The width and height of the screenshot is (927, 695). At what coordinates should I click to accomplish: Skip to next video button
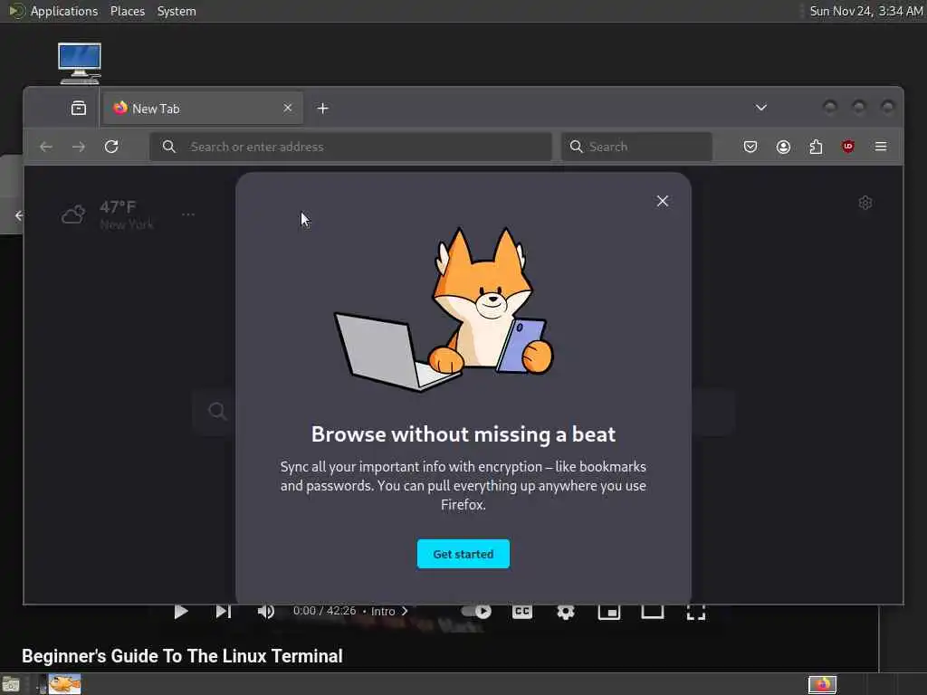[224, 612]
